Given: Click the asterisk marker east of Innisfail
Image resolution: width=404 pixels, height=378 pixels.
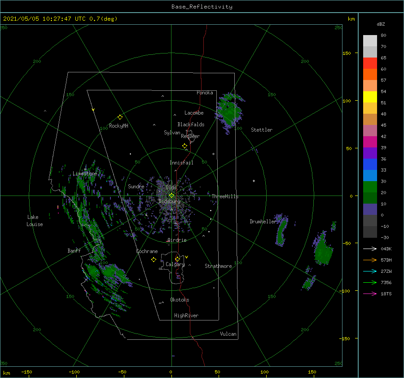Looking at the screenshot, I should [x=213, y=154].
